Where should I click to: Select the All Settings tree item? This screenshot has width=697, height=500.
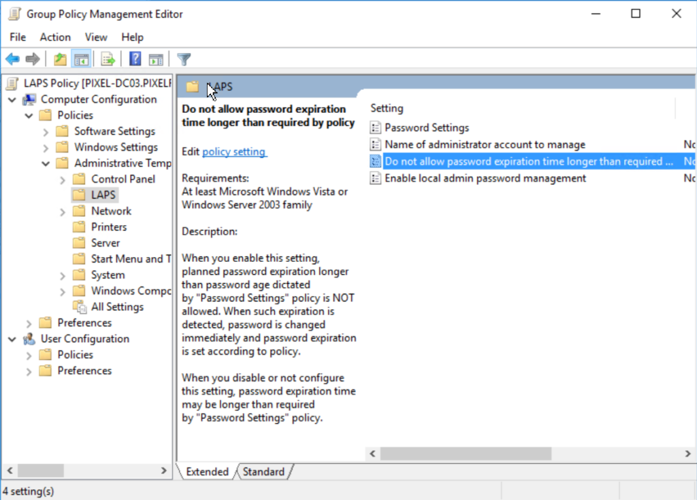117,307
